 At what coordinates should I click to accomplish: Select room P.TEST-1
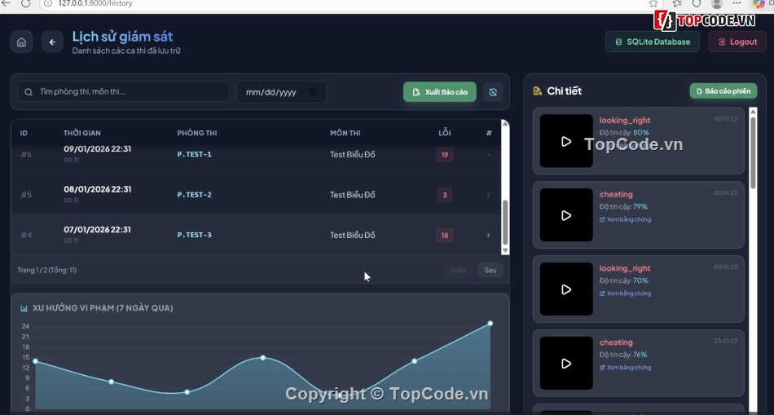pos(194,154)
